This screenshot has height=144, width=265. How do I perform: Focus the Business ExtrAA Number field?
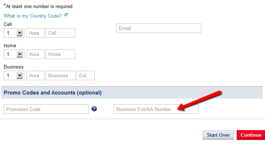pos(156,109)
